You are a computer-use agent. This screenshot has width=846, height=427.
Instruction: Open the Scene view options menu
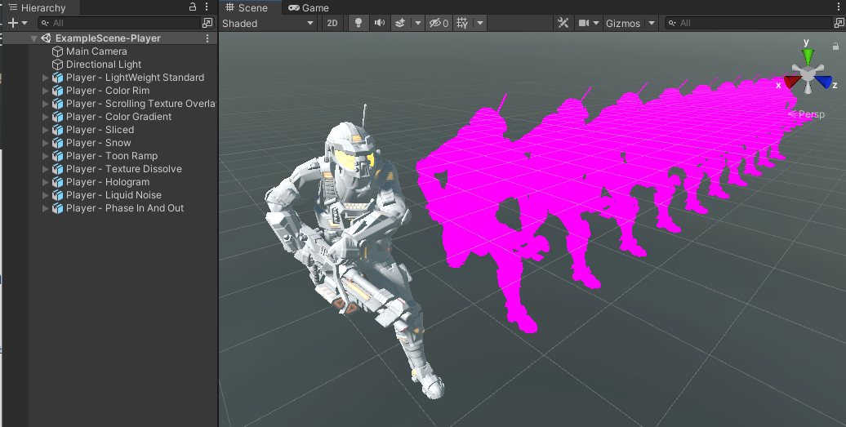pyautogui.click(x=839, y=7)
